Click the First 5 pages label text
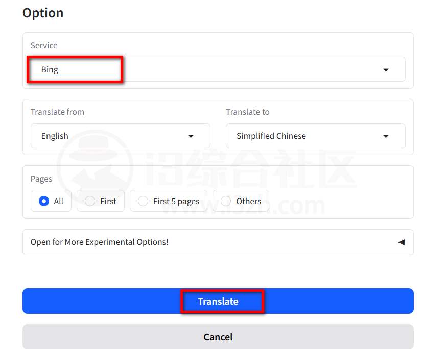Screen dimensions: 424x349 (176, 201)
